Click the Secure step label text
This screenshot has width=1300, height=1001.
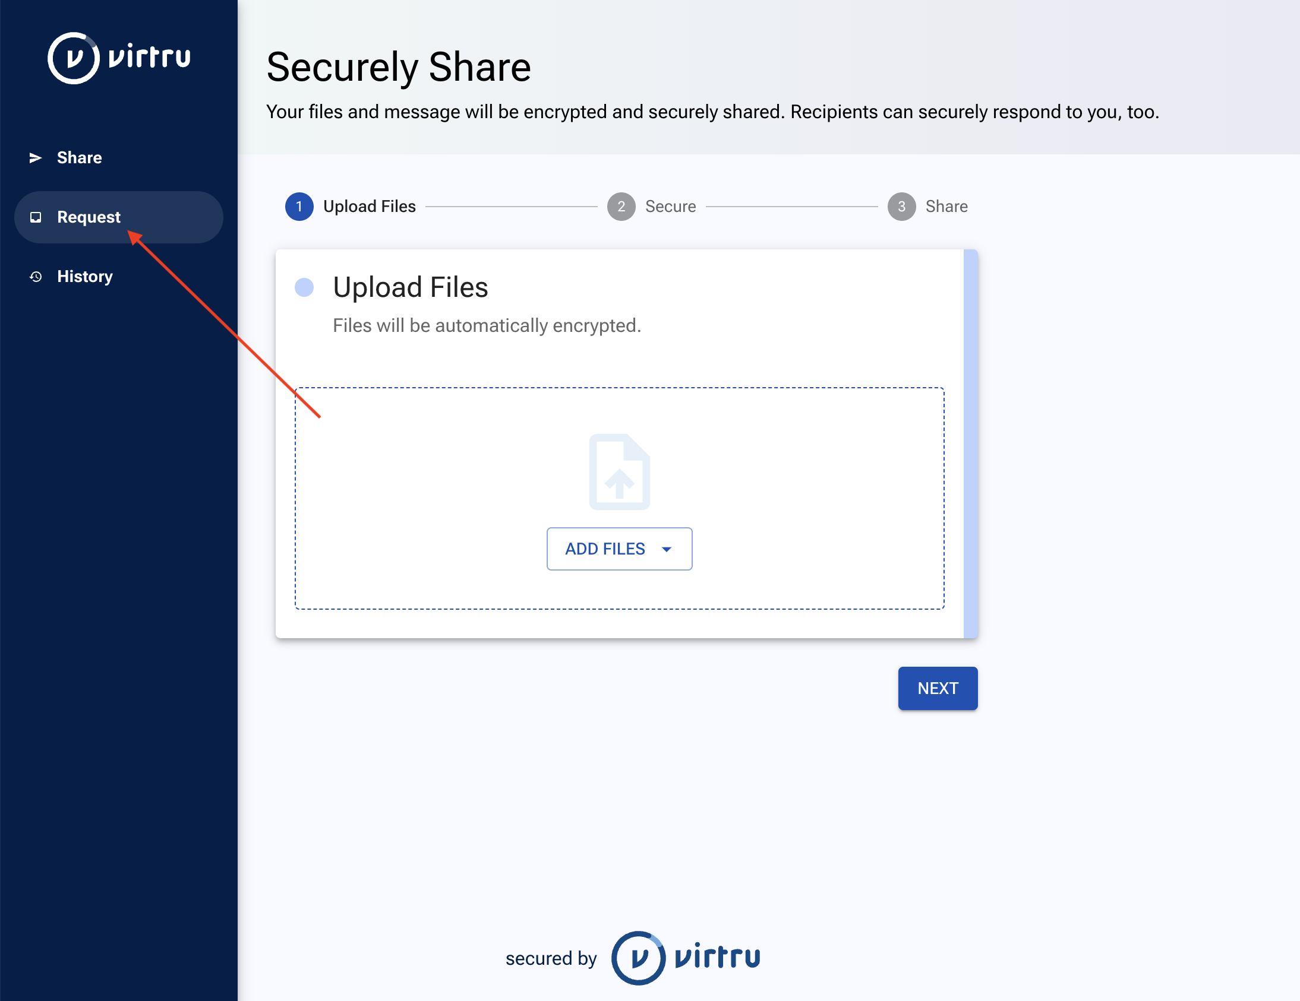[670, 207]
